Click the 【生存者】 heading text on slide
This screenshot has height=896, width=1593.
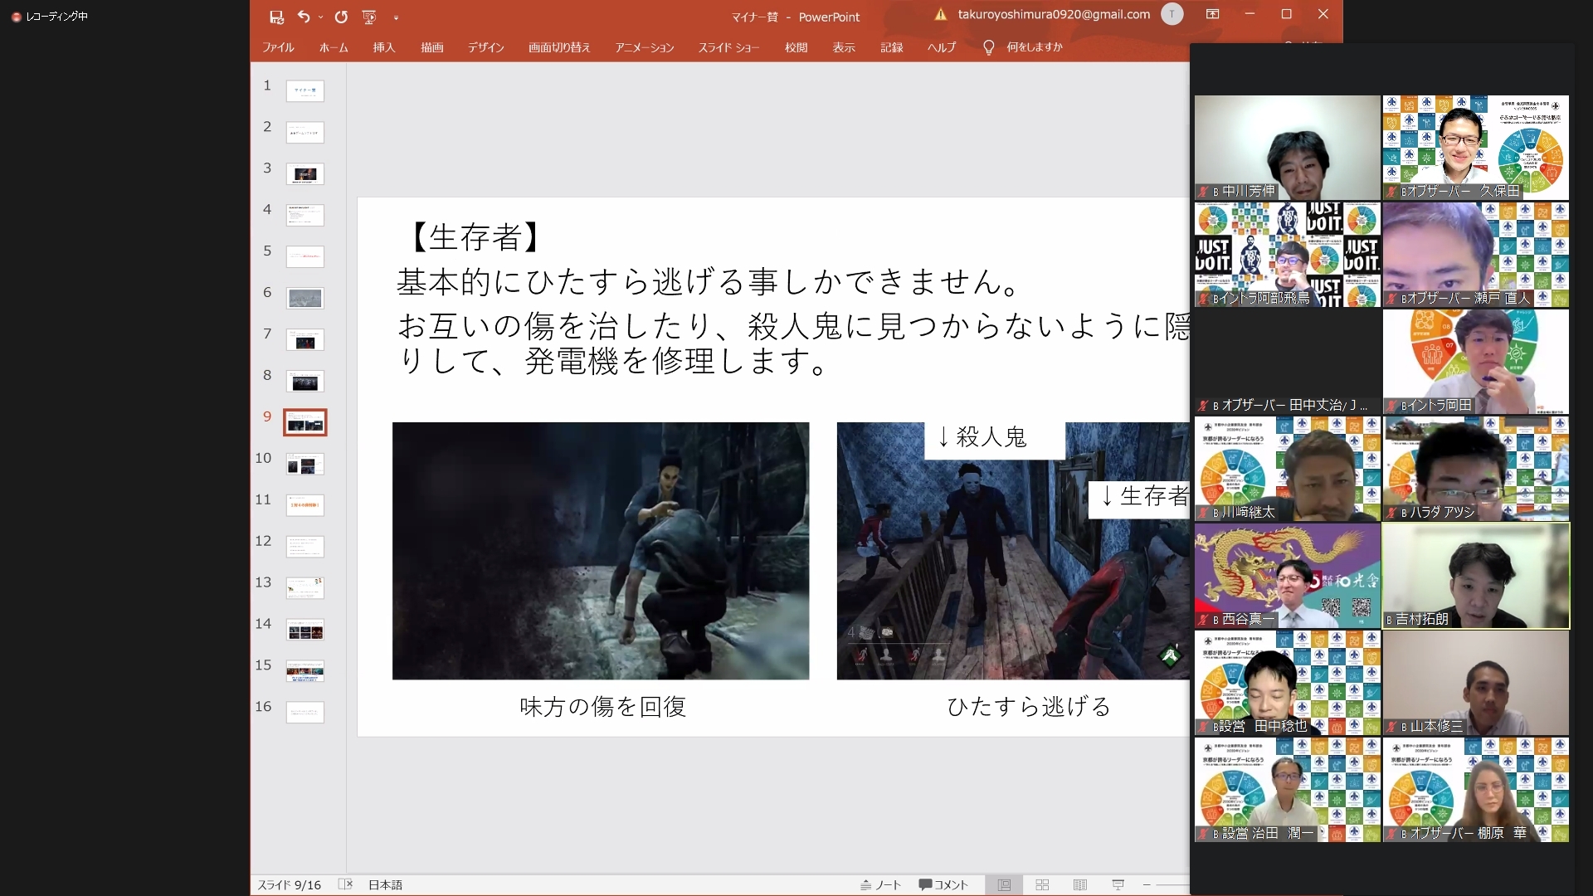point(475,237)
